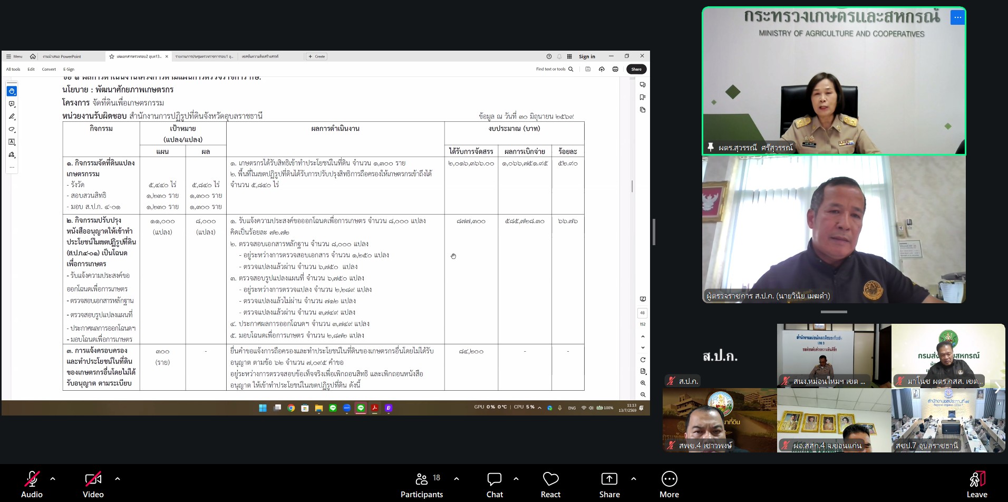
Task: Click Sign in to Adobe account
Action: (x=587, y=56)
